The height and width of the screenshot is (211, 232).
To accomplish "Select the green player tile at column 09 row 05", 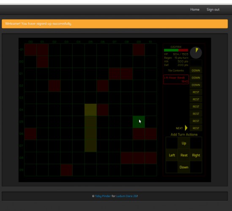I will 139,122.
